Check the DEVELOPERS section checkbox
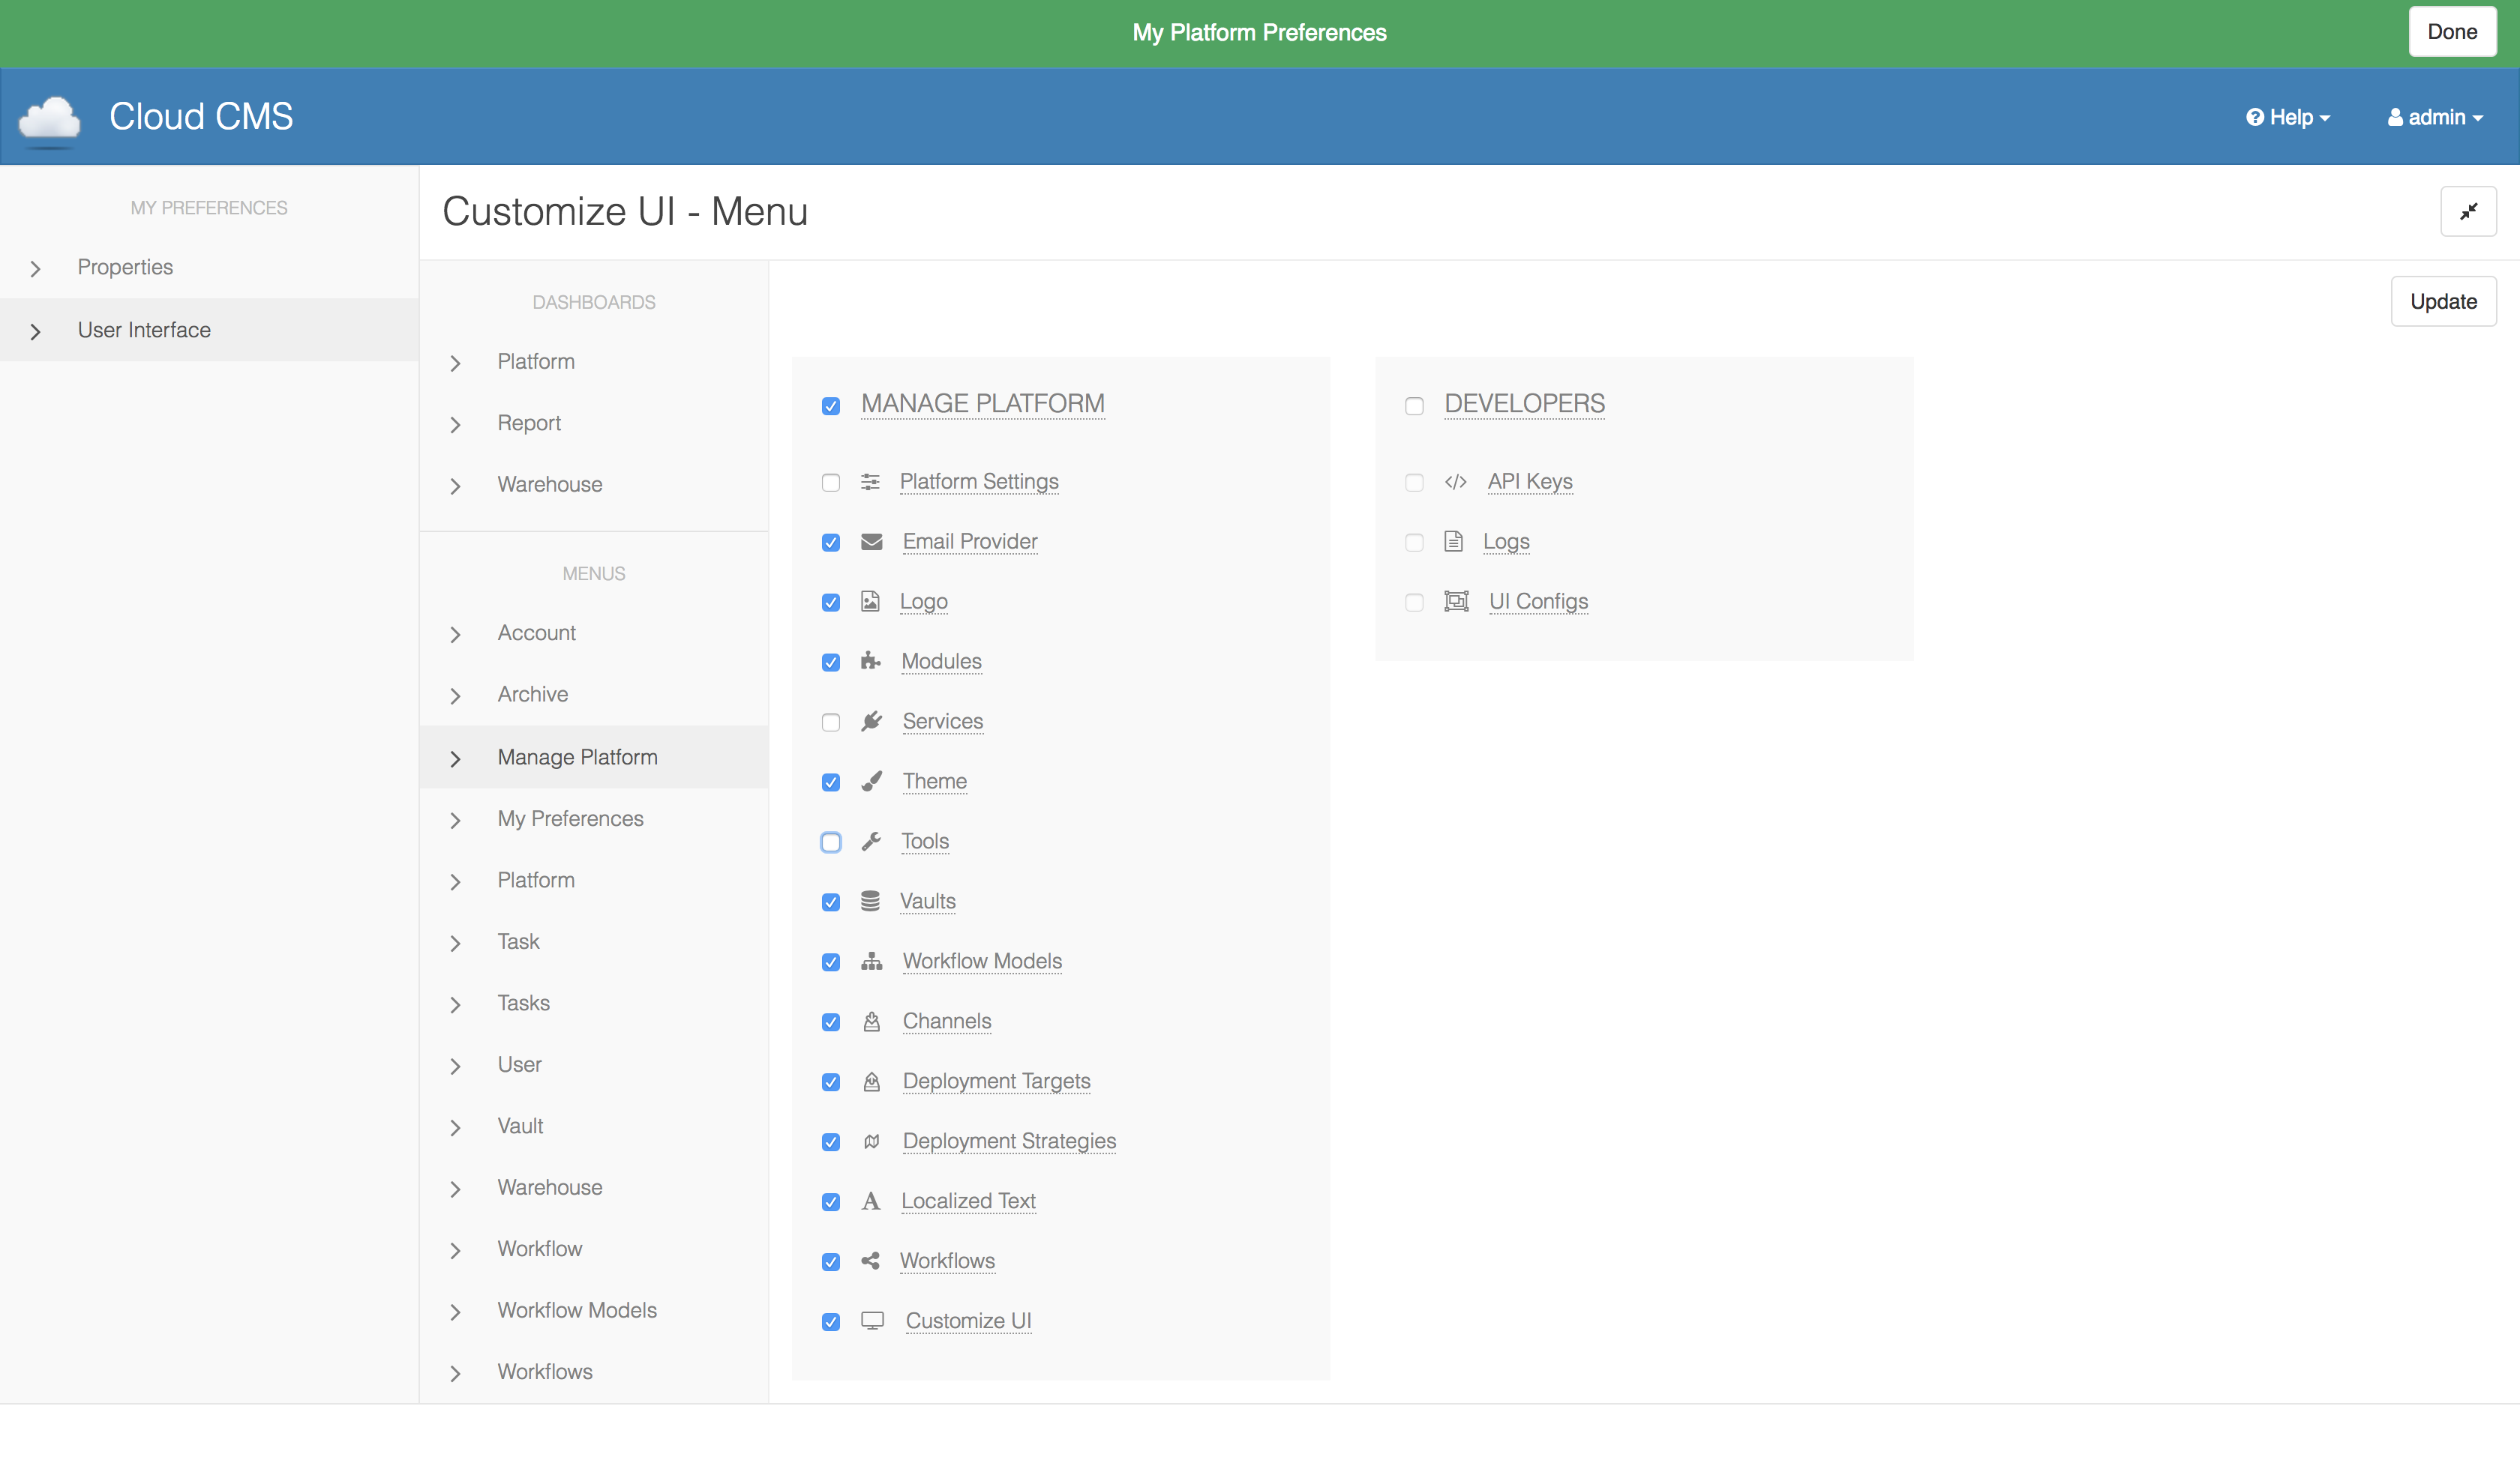 [1414, 405]
